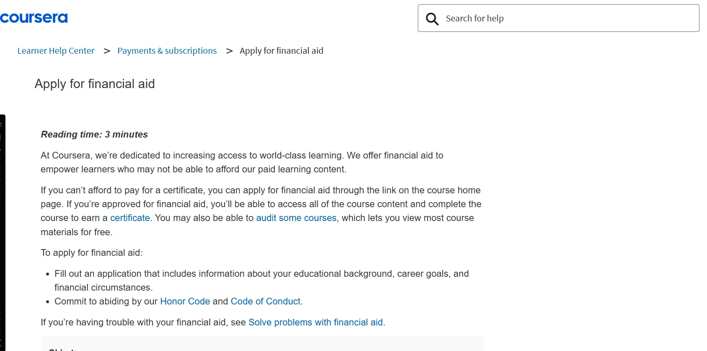Open the audit some courses link

pos(296,218)
